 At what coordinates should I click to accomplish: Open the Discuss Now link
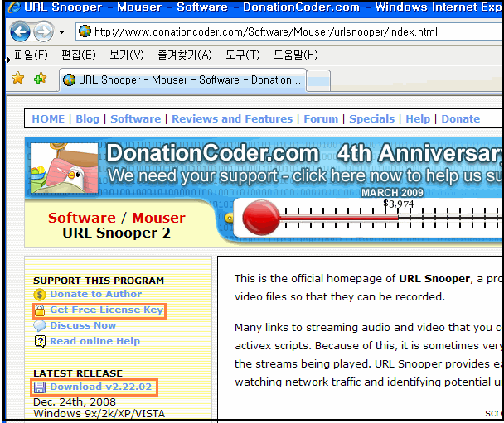[83, 325]
